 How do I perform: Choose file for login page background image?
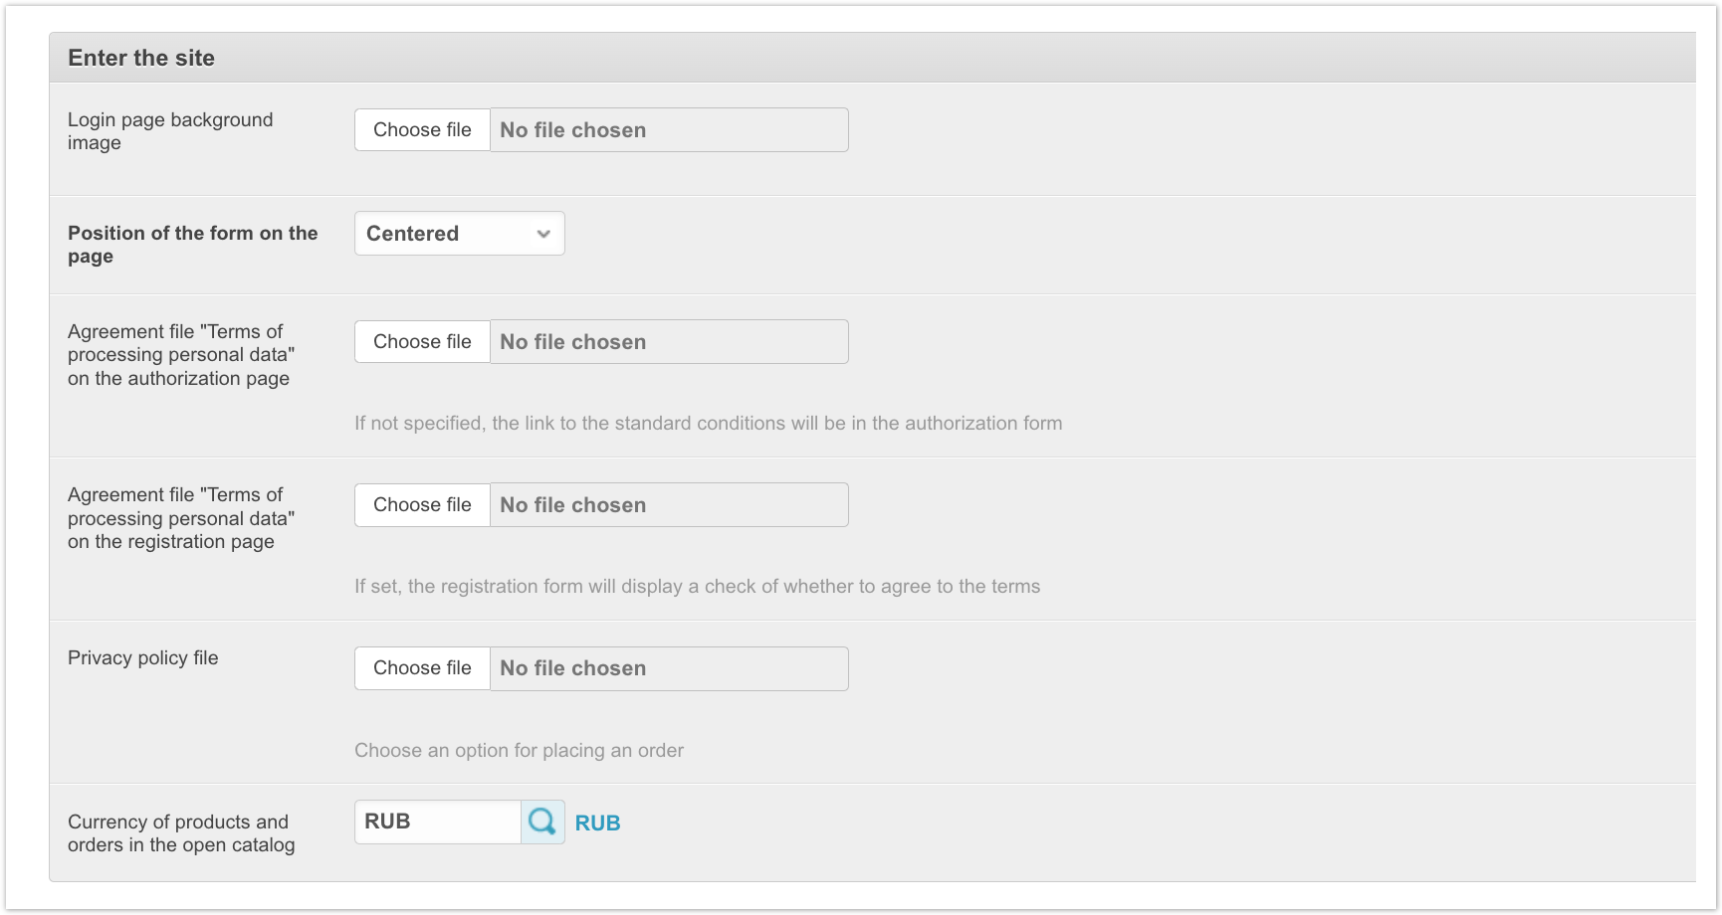[x=422, y=130]
